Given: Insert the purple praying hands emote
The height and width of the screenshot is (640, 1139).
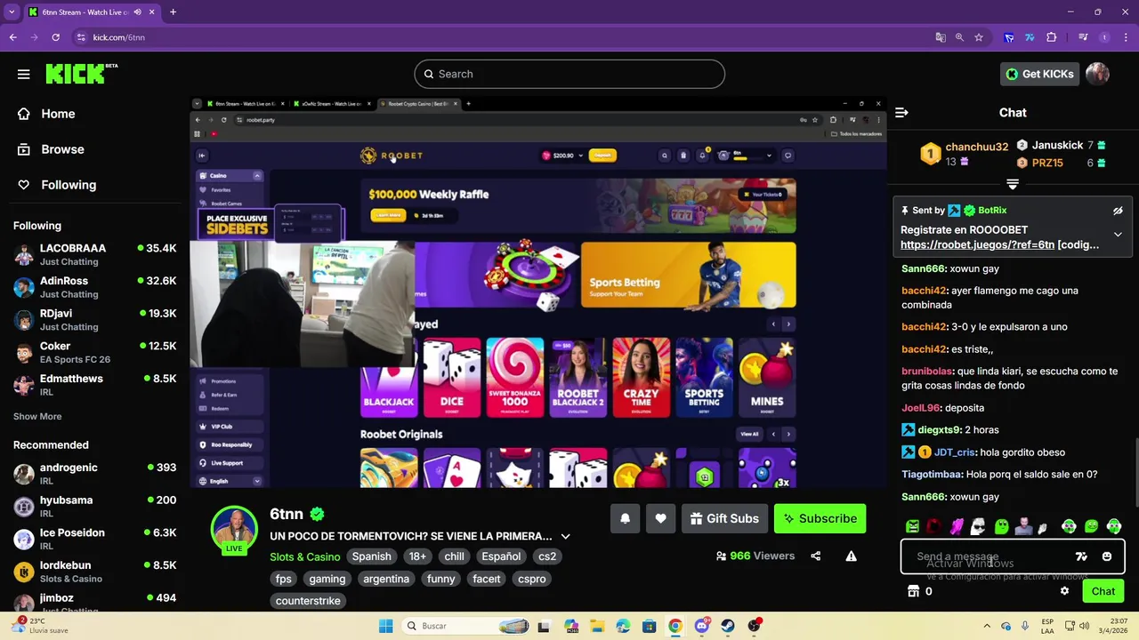Looking at the screenshot, I should (957, 526).
